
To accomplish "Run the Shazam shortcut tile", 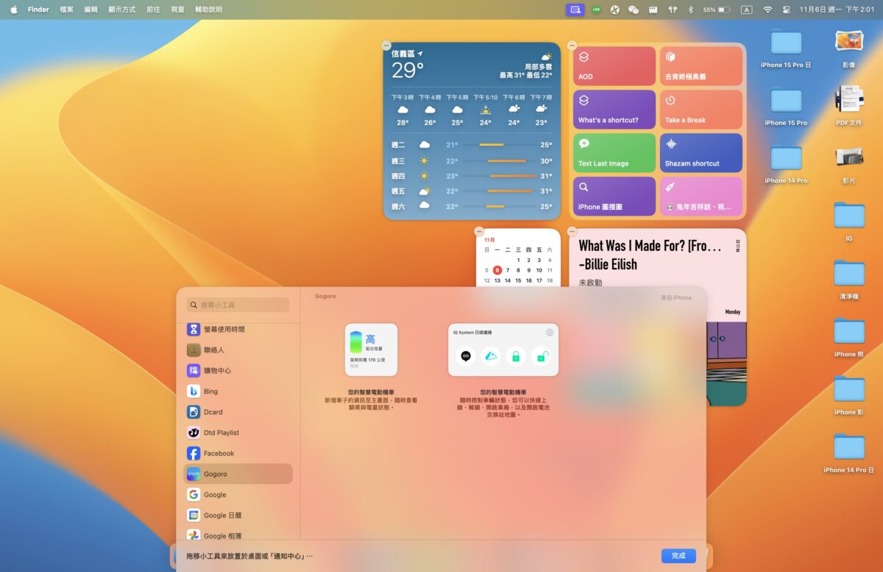I will tap(701, 153).
